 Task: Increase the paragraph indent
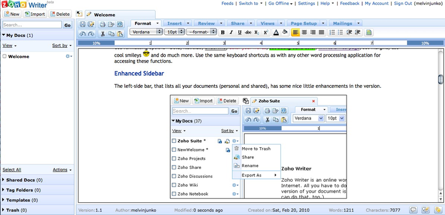(358, 32)
